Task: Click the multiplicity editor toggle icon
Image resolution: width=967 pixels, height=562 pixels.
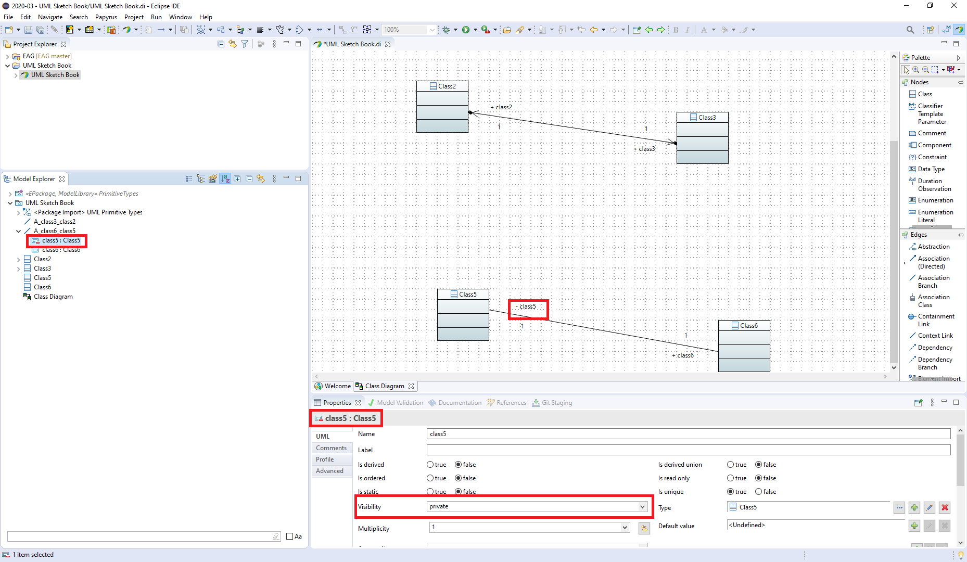Action: click(644, 528)
